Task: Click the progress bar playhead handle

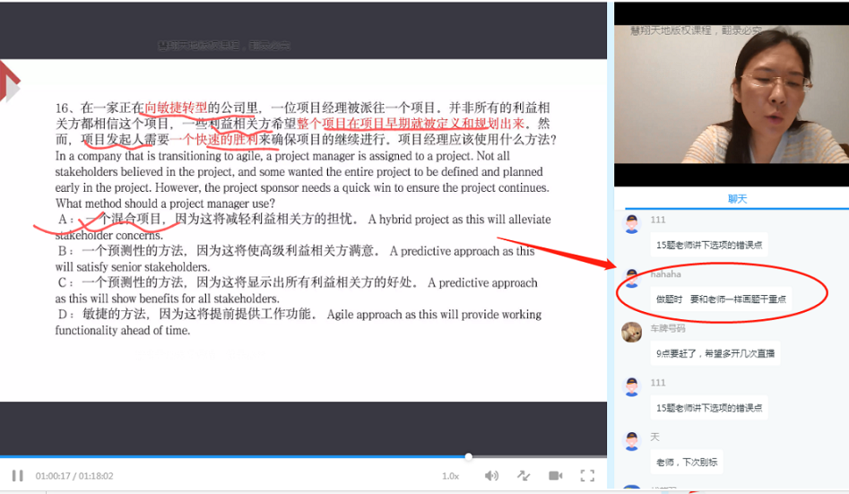Action: (468, 456)
